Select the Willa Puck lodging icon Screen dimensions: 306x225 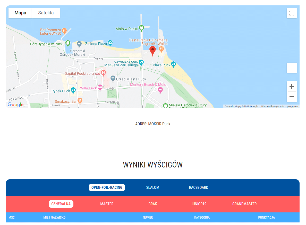[100, 88]
